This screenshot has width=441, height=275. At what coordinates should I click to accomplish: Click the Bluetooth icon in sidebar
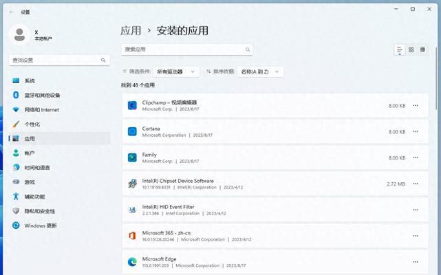click(x=16, y=95)
